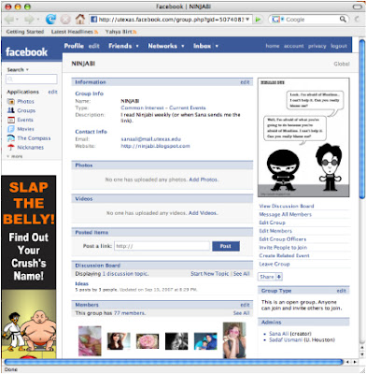The height and width of the screenshot is (374, 366).
Task: Open the Networks menu dropdown arrow
Action: (x=183, y=46)
